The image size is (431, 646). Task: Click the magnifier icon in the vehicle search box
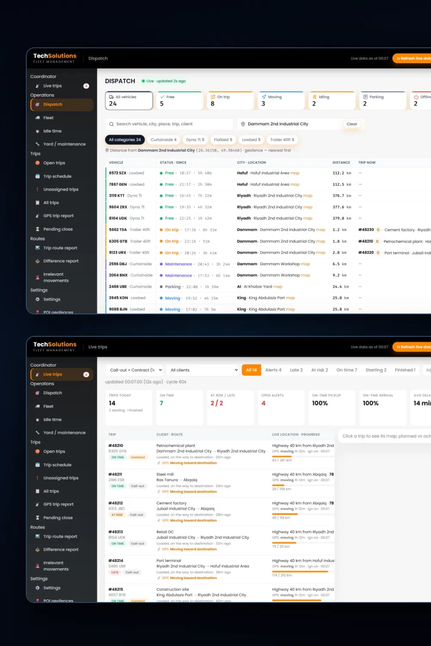point(111,124)
